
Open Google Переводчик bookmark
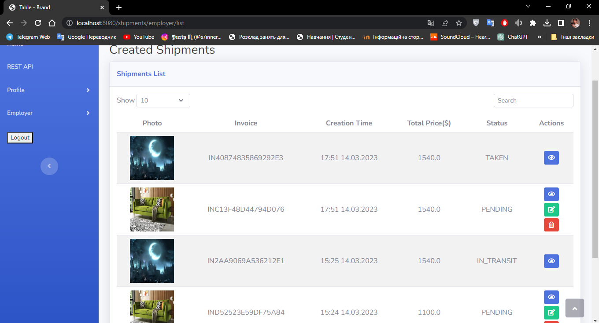click(87, 37)
